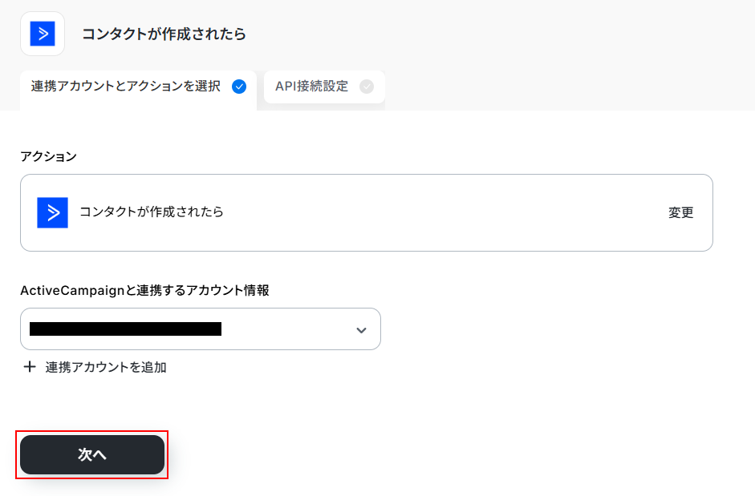Click the blue checkmark on the first tab
This screenshot has width=755, height=496.
[x=239, y=87]
